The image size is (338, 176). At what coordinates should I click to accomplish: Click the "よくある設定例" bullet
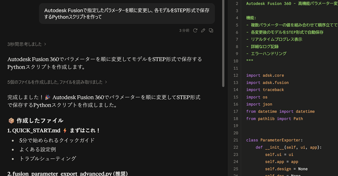pos(38,149)
